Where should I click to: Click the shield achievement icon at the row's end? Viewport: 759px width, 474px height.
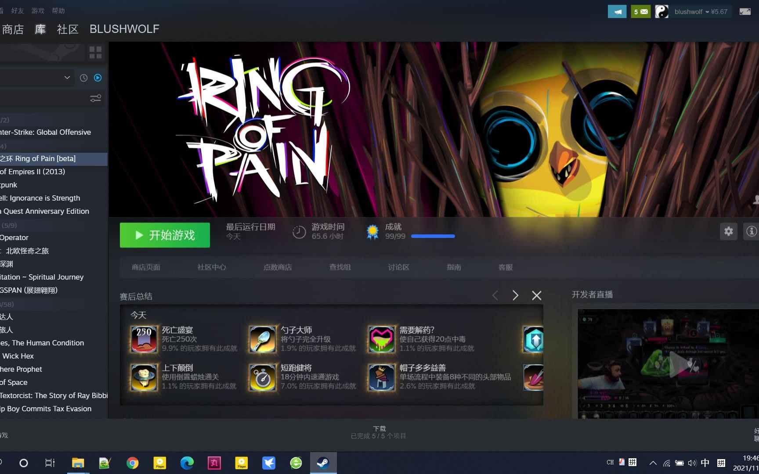[x=533, y=339]
